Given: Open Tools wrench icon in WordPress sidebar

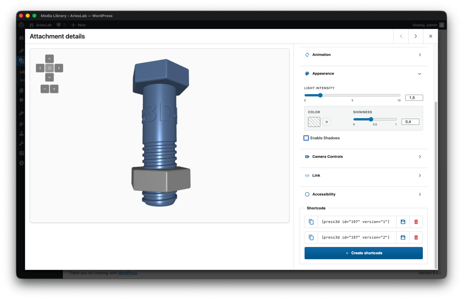Looking at the screenshot, I should pyautogui.click(x=21, y=144).
